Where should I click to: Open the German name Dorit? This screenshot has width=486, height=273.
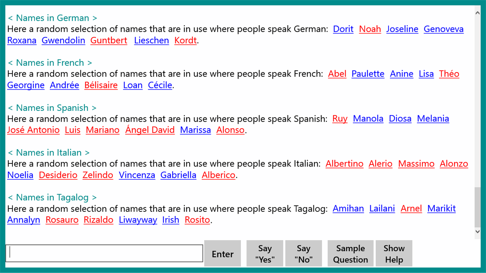click(343, 29)
